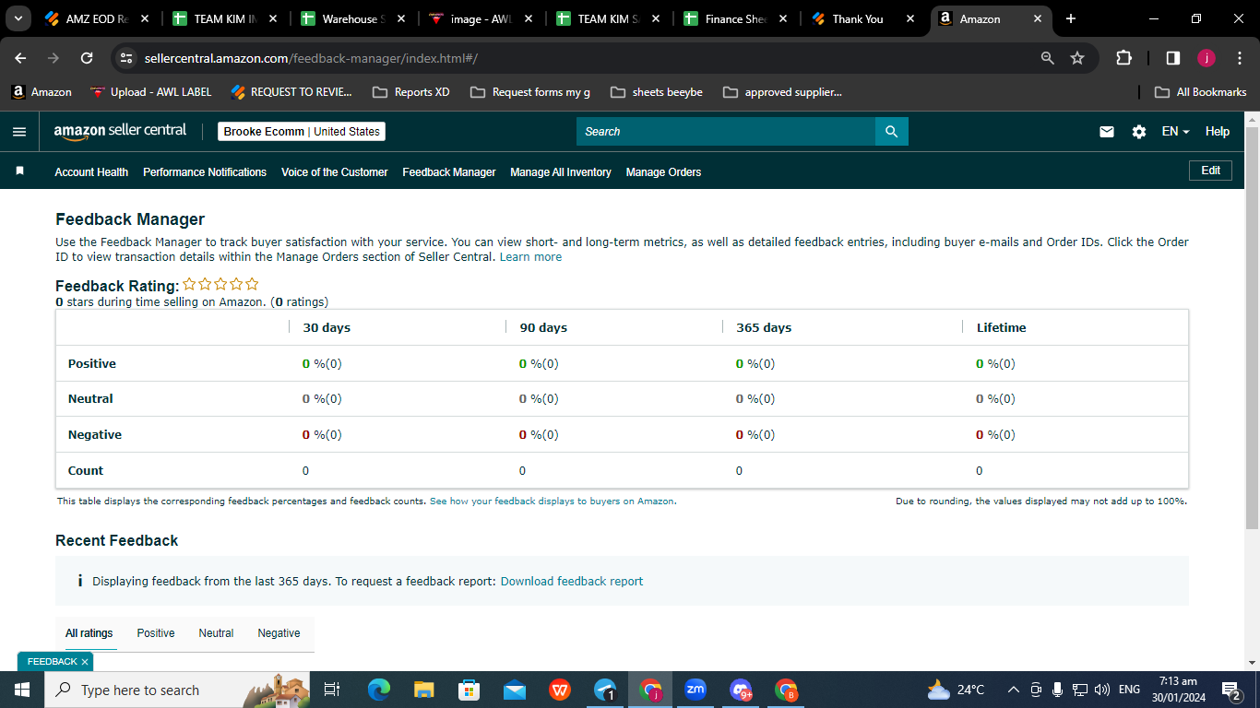1260x708 pixels.
Task: Click the Edit button in the nav bar
Action: point(1210,171)
